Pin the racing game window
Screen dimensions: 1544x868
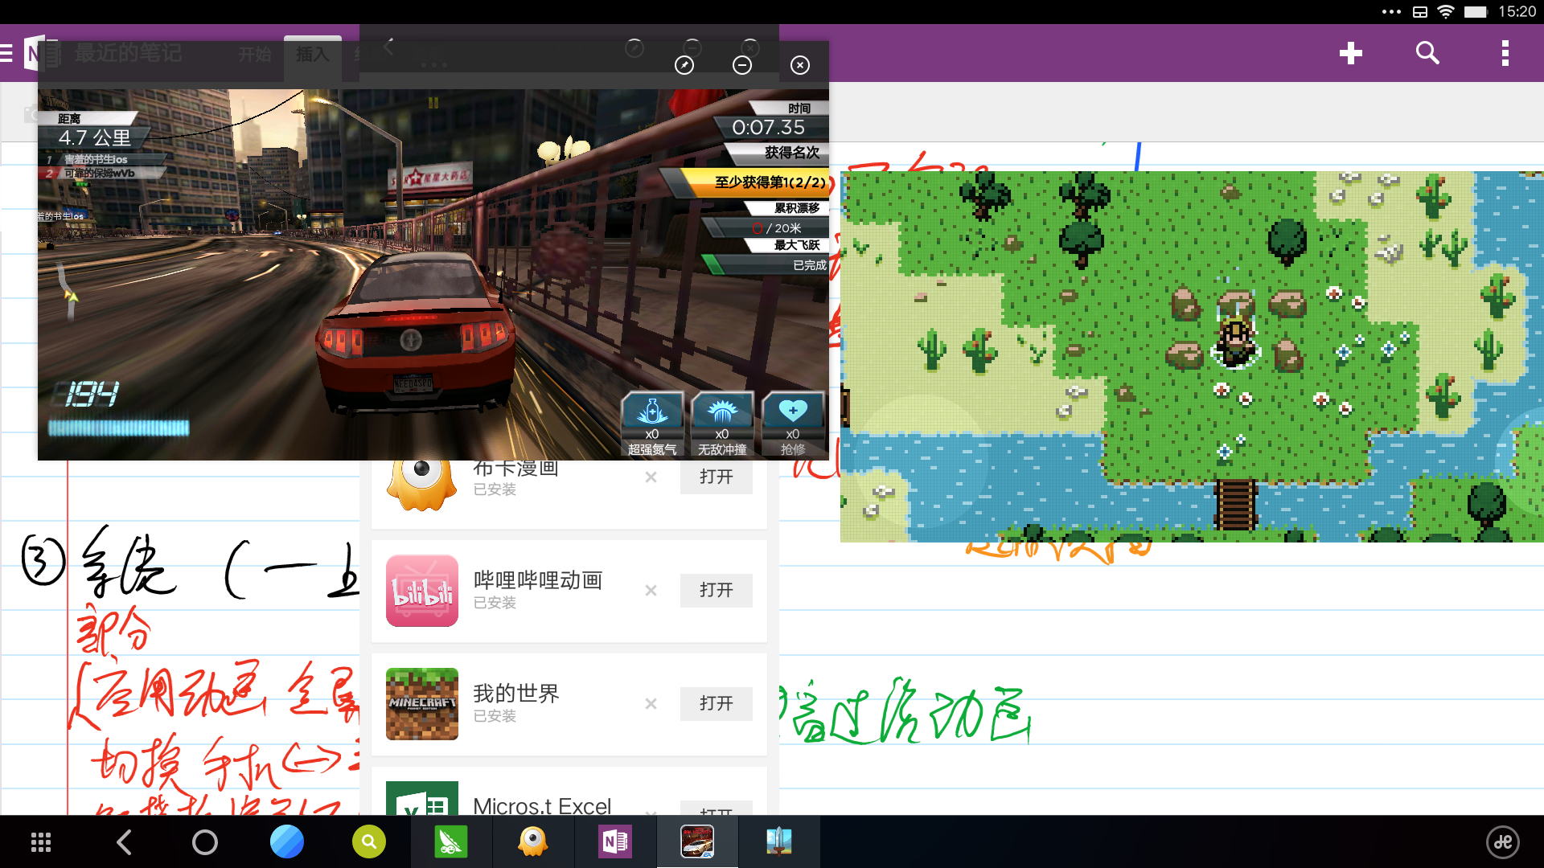[684, 65]
